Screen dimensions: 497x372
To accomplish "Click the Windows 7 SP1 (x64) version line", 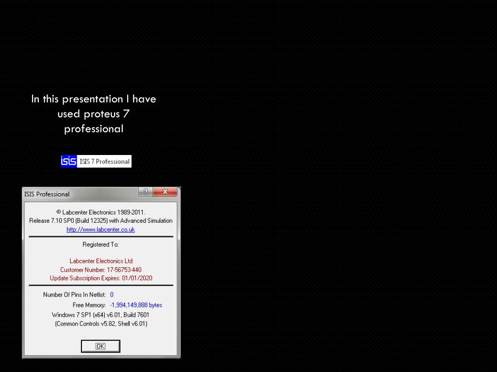I will coord(100,315).
